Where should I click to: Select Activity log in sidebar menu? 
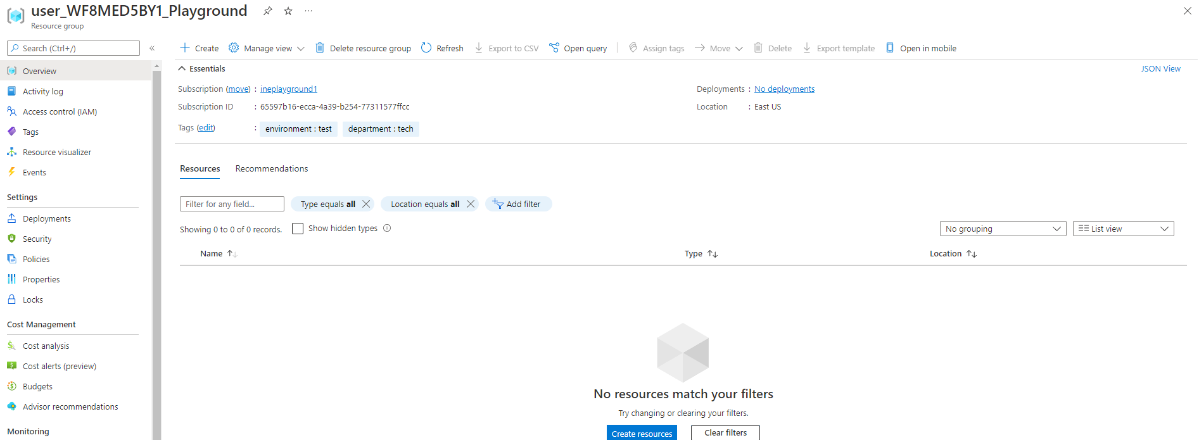coord(43,91)
